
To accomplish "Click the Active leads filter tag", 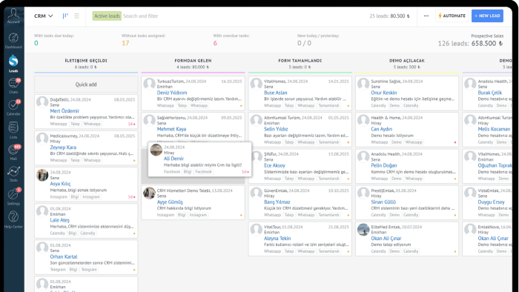I will [107, 16].
